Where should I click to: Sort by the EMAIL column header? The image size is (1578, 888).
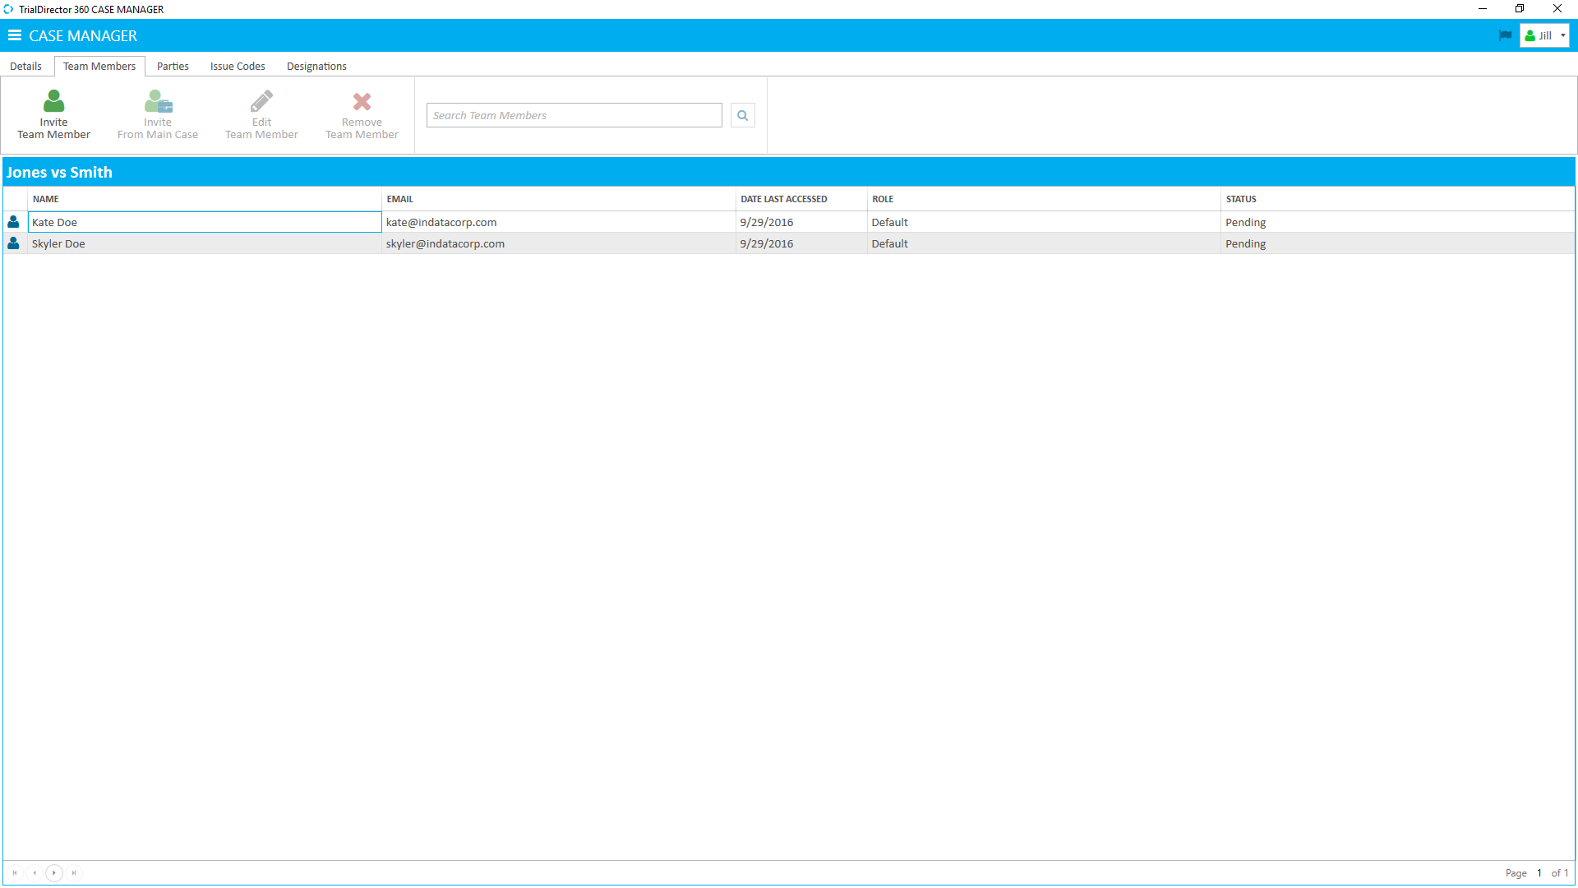click(558, 199)
